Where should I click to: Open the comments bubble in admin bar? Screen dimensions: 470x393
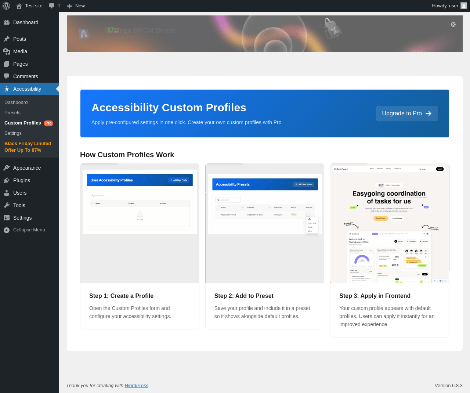(x=52, y=6)
